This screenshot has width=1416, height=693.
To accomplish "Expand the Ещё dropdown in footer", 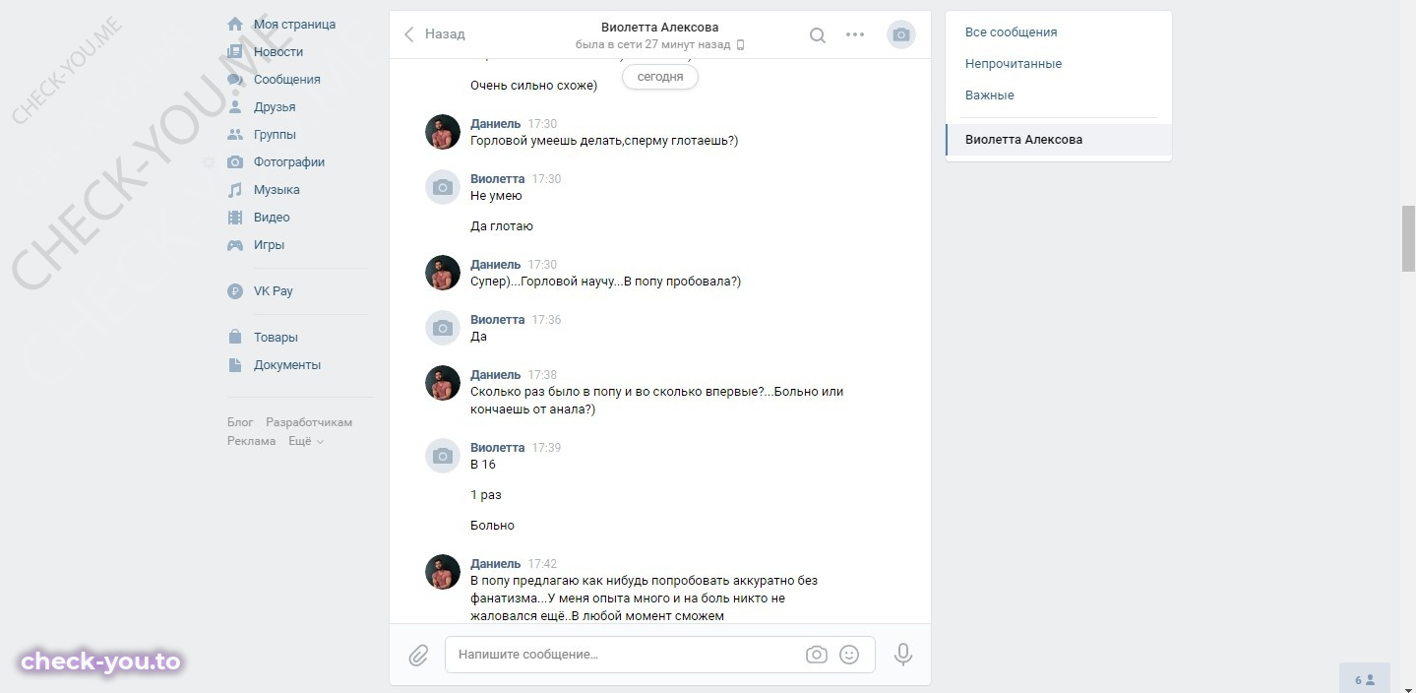I will click(306, 441).
